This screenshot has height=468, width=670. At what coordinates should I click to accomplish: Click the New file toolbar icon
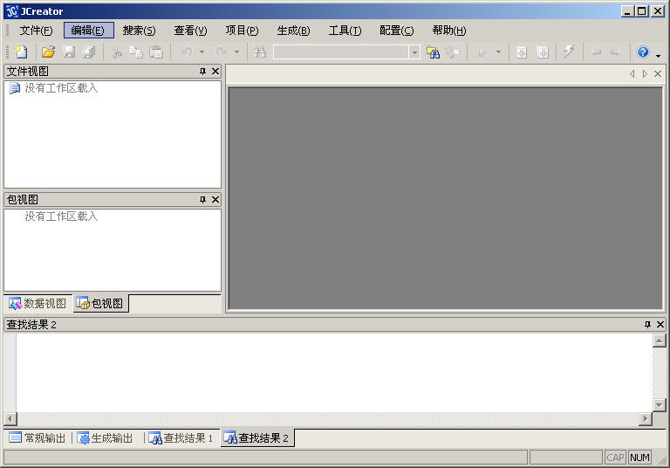21,52
